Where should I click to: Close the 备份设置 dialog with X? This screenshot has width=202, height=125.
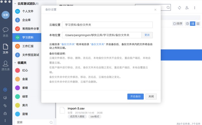155,10
